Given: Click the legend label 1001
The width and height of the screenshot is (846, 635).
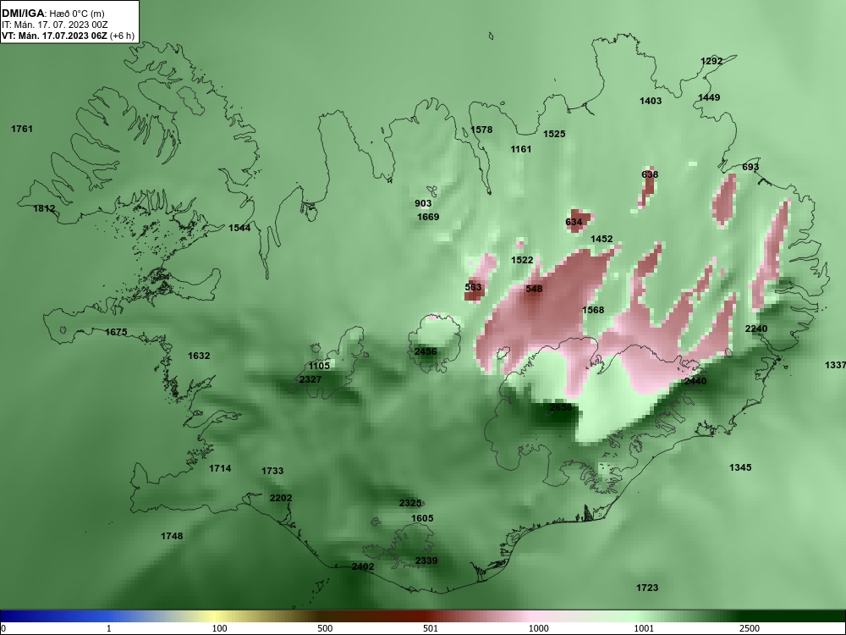Looking at the screenshot, I should (644, 628).
